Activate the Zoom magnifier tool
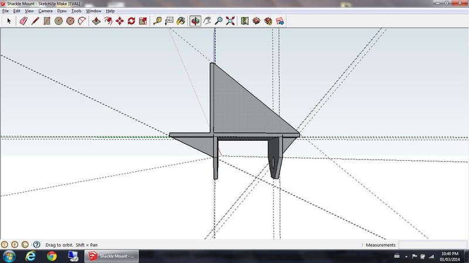 219,21
